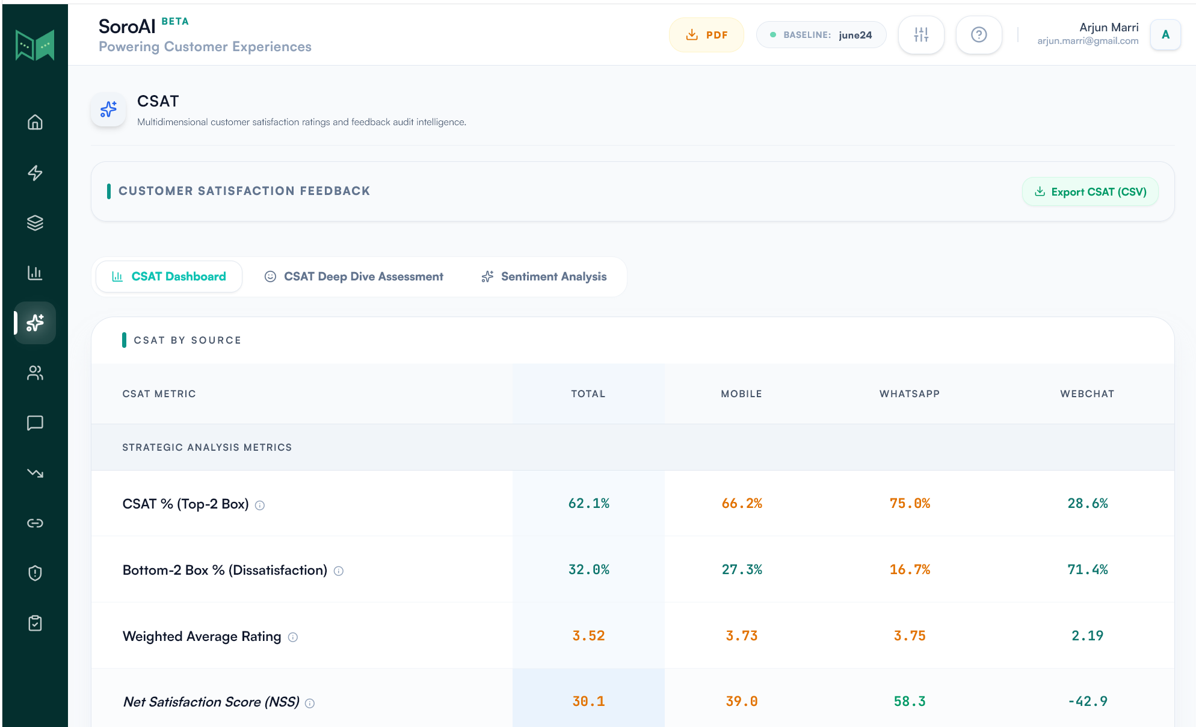This screenshot has width=1196, height=727.
Task: Click mobile dissatisfaction value 27.3%
Action: (742, 570)
